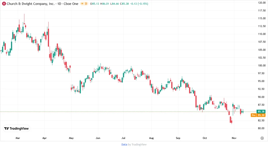This screenshot has height=148, width=268.
Task: Open the 'by TradingView' attribution link
Action: pyautogui.click(x=137, y=144)
